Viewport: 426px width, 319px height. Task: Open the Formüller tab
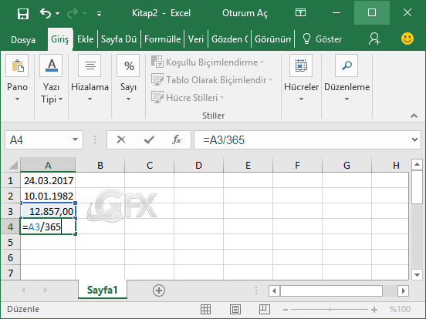[x=163, y=39]
